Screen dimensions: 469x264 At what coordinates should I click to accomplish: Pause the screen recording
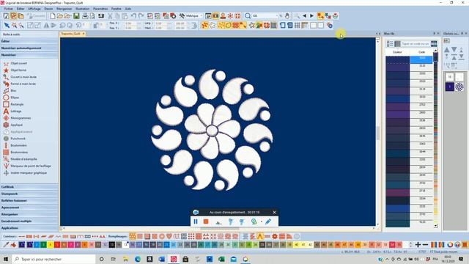196,221
